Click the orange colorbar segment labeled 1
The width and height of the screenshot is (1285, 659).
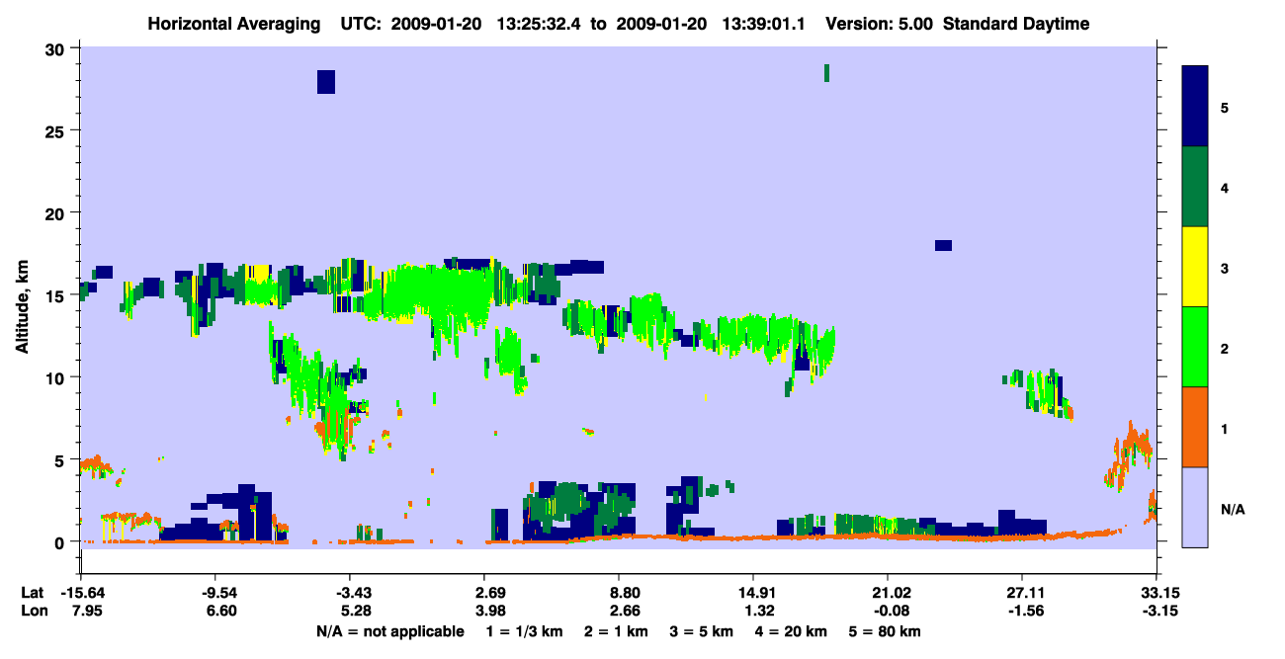point(1195,427)
